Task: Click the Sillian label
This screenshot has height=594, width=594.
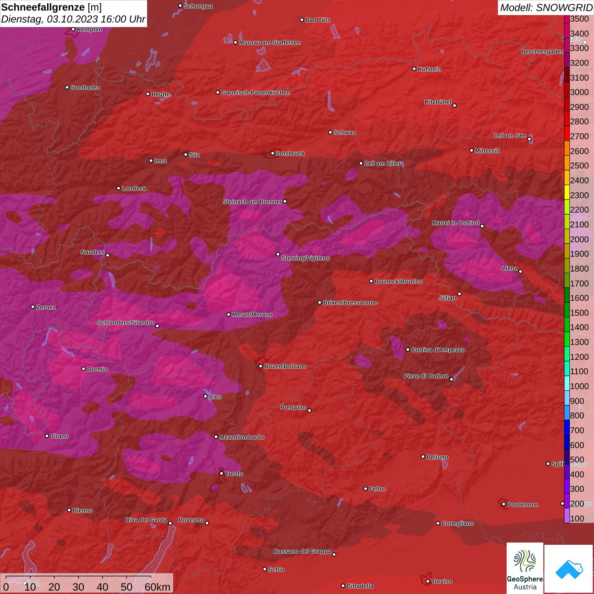Action: click(x=447, y=298)
